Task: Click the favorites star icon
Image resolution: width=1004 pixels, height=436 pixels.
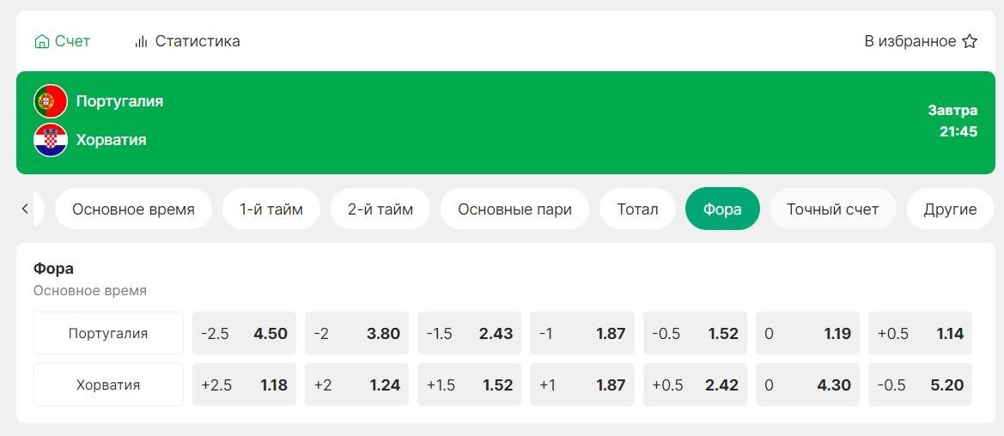Action: tap(970, 41)
